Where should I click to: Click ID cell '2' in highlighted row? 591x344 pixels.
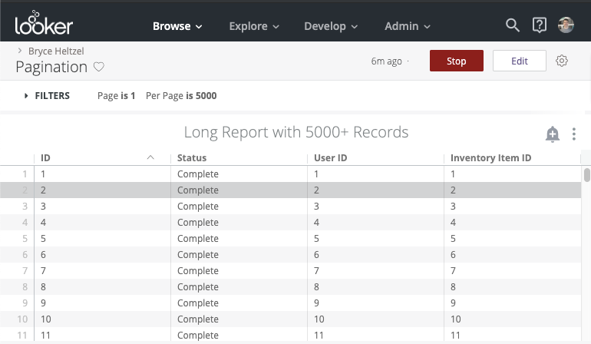[43, 190]
